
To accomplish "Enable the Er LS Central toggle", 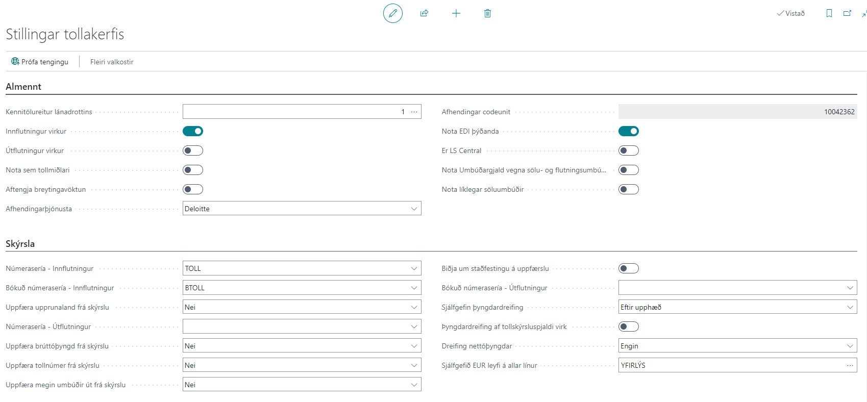I will click(628, 150).
